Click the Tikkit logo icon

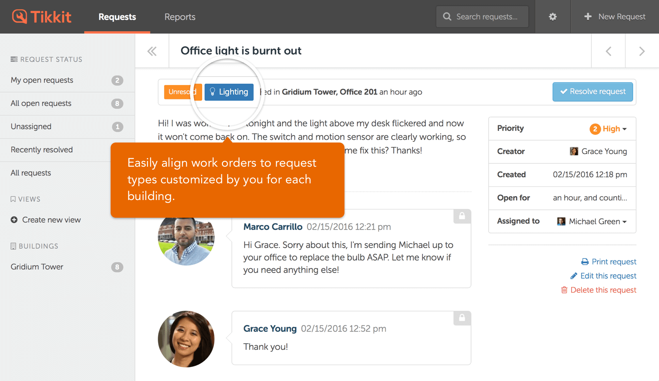click(x=19, y=16)
